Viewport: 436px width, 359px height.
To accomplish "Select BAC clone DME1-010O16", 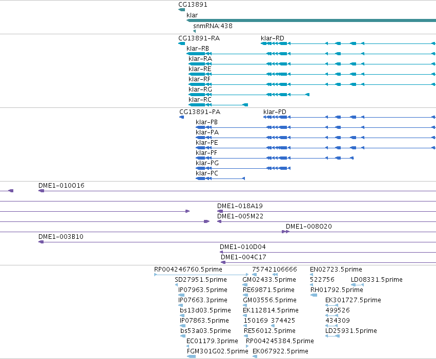I will [x=61, y=186].
